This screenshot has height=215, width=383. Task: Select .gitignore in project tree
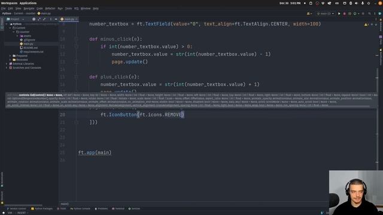click(28, 40)
